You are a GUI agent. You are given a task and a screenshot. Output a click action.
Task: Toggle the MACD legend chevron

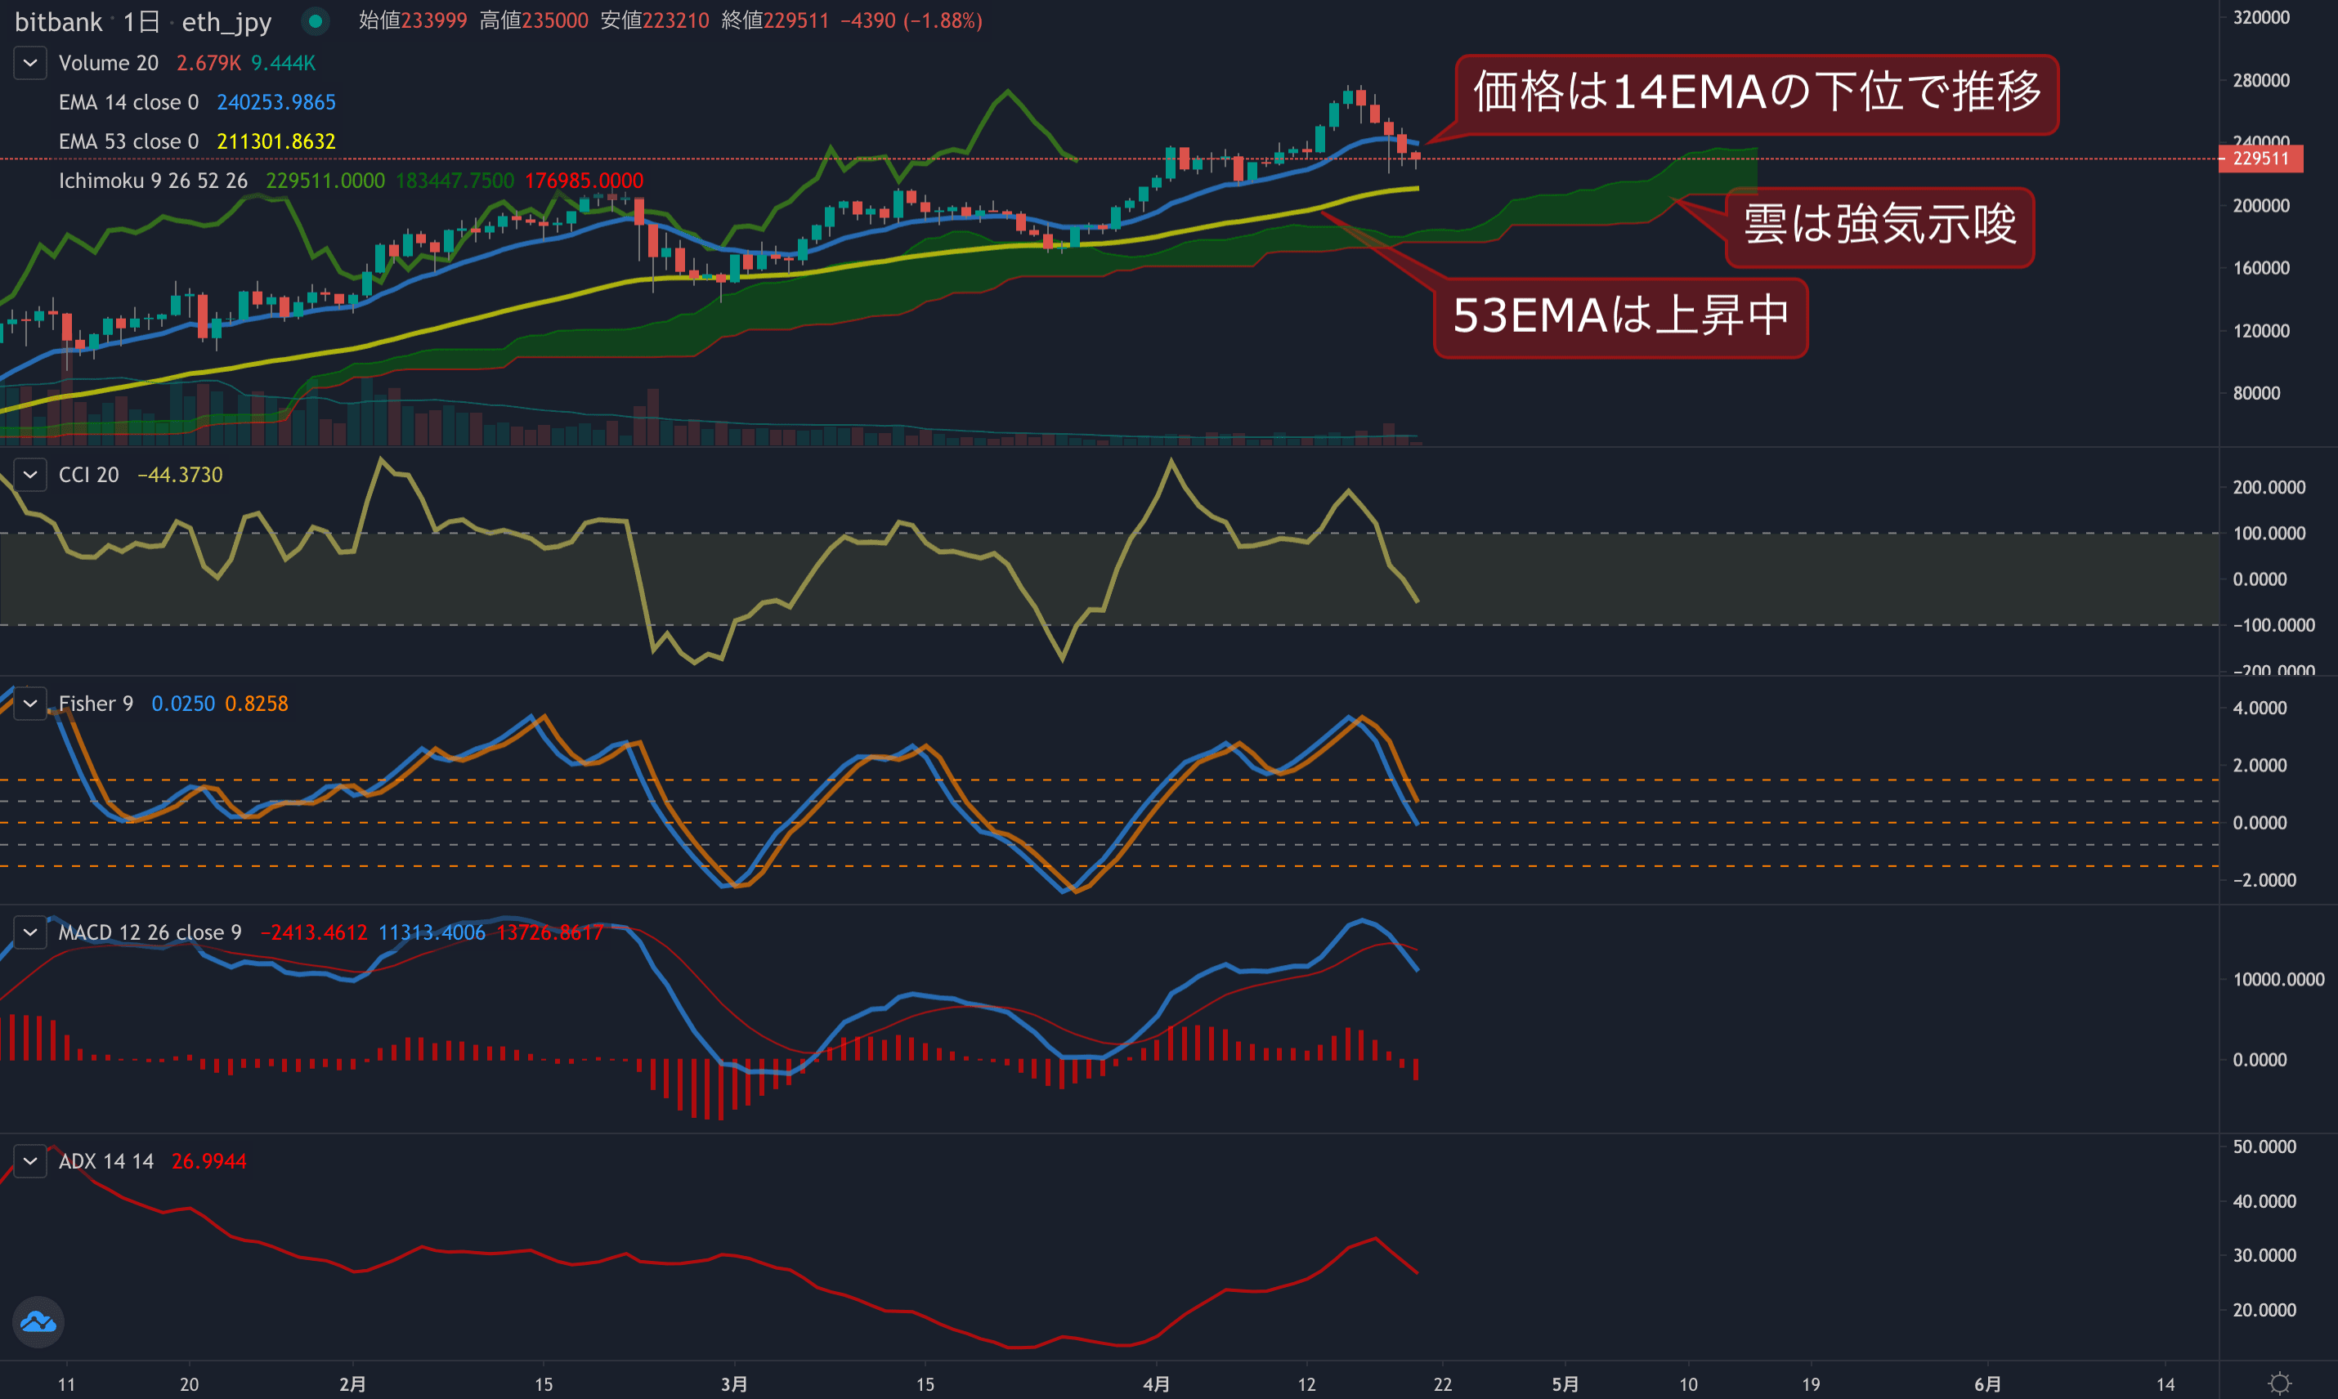coord(30,932)
